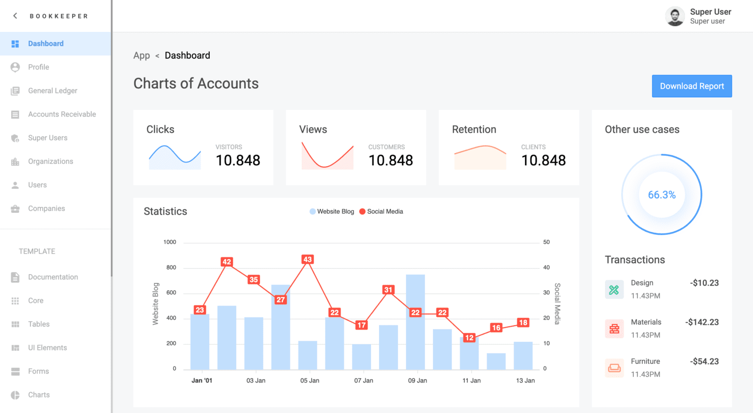This screenshot has height=413, width=753.
Task: Open the Documentation link in sidebar
Action: (55, 277)
